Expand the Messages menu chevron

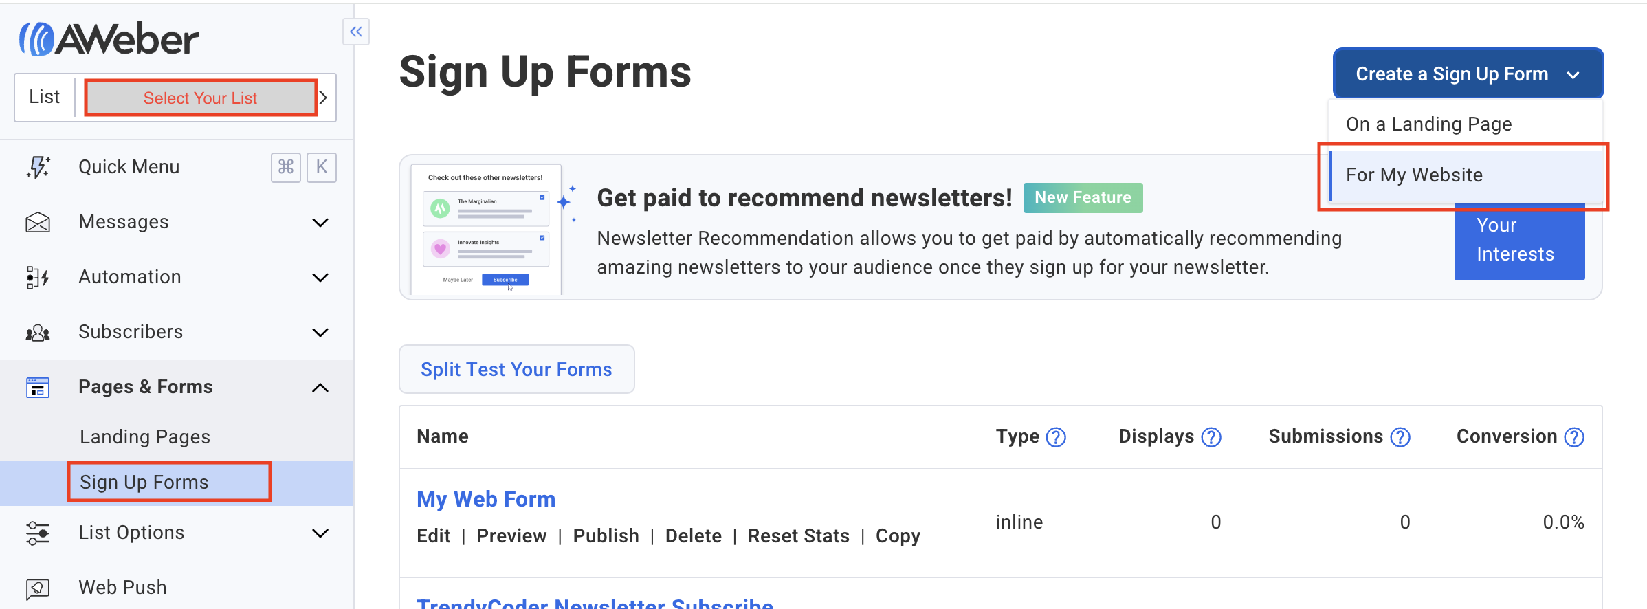320,223
